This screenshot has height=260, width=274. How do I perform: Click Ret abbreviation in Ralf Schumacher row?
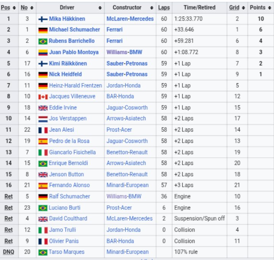pyautogui.click(x=8, y=197)
